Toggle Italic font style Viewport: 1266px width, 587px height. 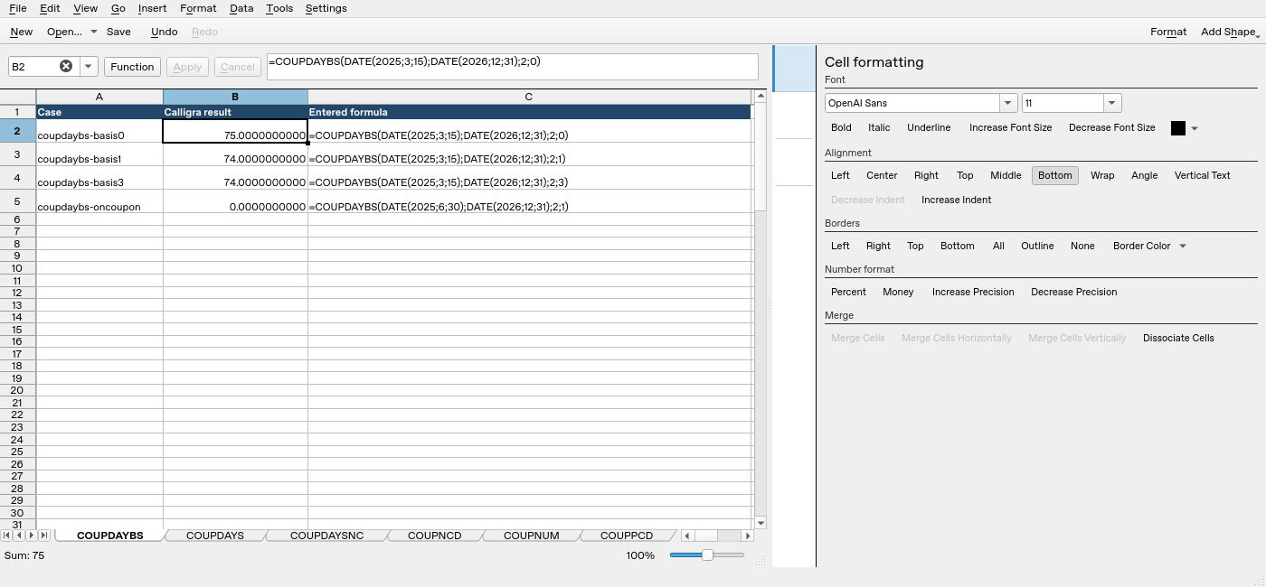pos(879,127)
